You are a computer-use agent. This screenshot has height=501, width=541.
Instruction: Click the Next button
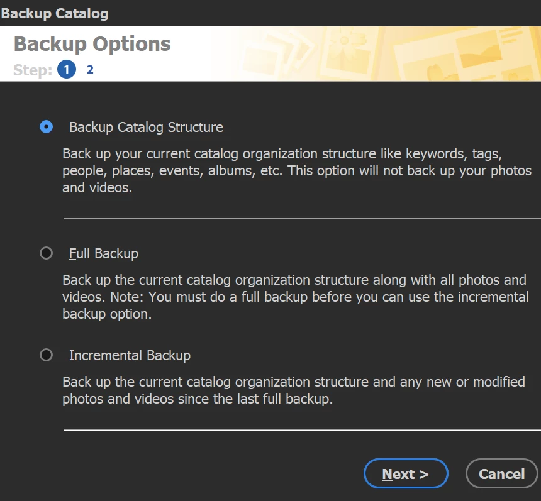tap(406, 474)
